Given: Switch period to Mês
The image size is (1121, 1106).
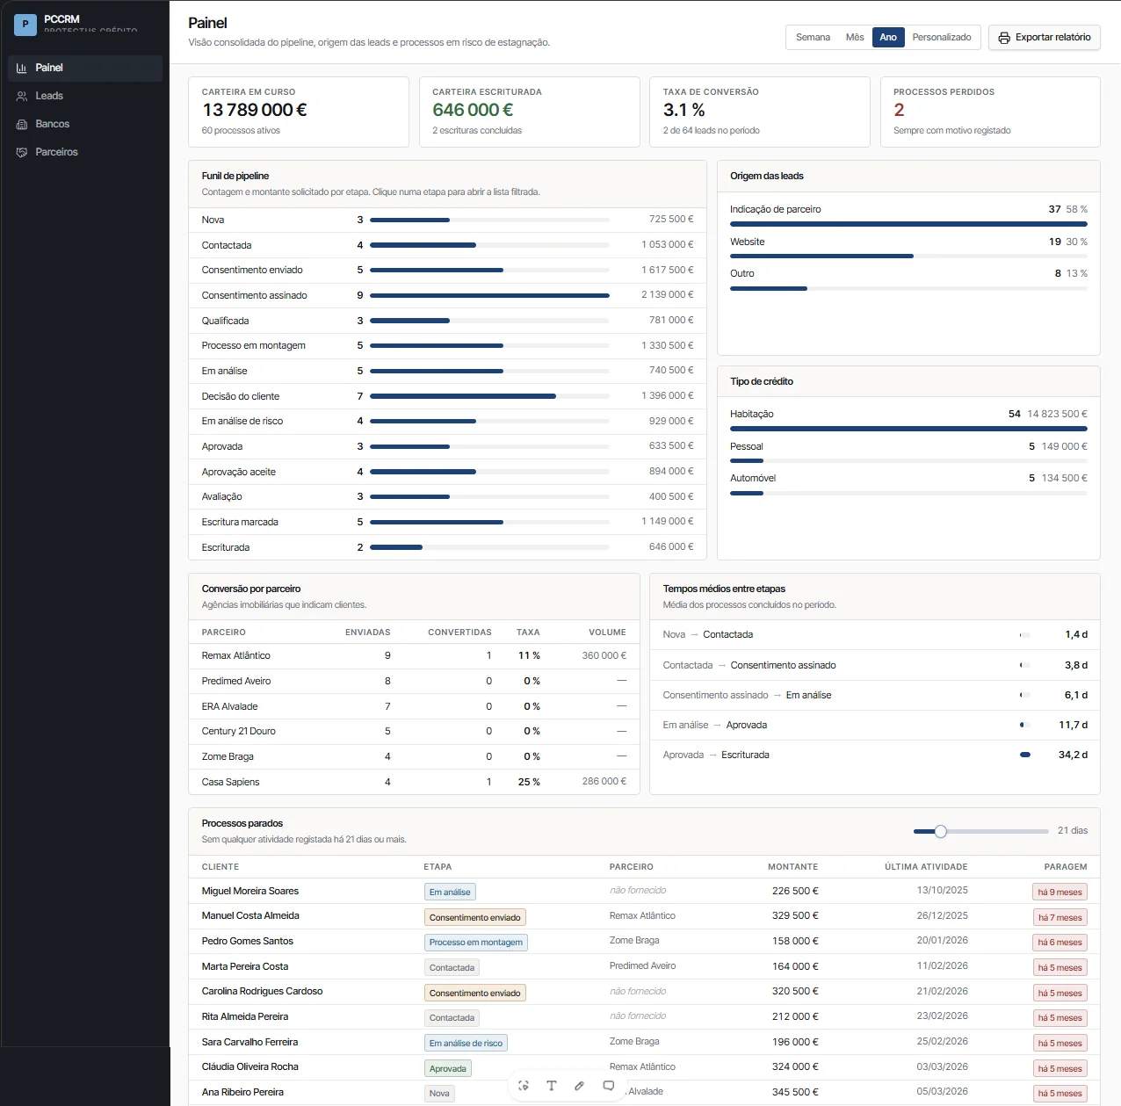Looking at the screenshot, I should [855, 37].
